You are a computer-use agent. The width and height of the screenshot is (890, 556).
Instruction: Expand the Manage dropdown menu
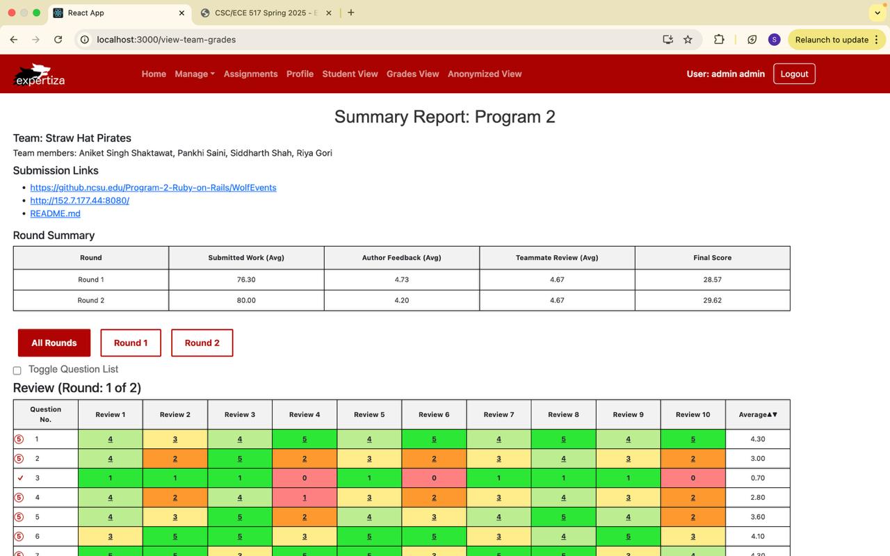point(195,74)
